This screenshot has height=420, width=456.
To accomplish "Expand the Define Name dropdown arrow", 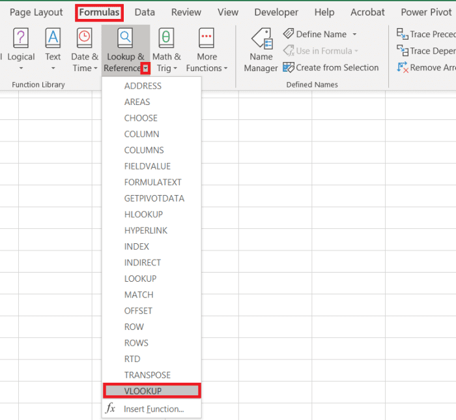I will [x=354, y=35].
